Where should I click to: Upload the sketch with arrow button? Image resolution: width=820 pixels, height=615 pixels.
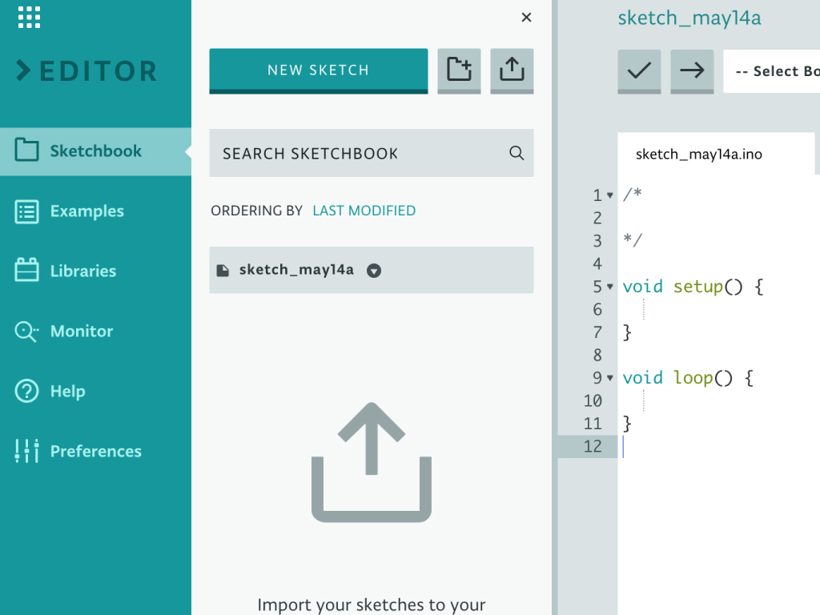[x=692, y=71]
